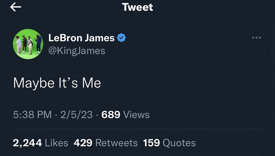Go back using the left arrow
Screen dimensions: 275x156
[x=16, y=7]
